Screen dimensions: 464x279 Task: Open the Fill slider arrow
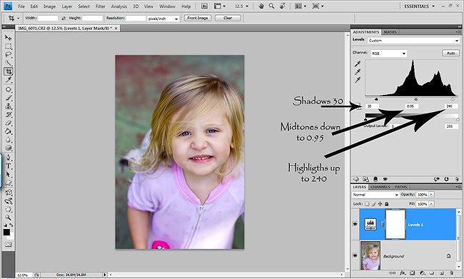[431, 204]
